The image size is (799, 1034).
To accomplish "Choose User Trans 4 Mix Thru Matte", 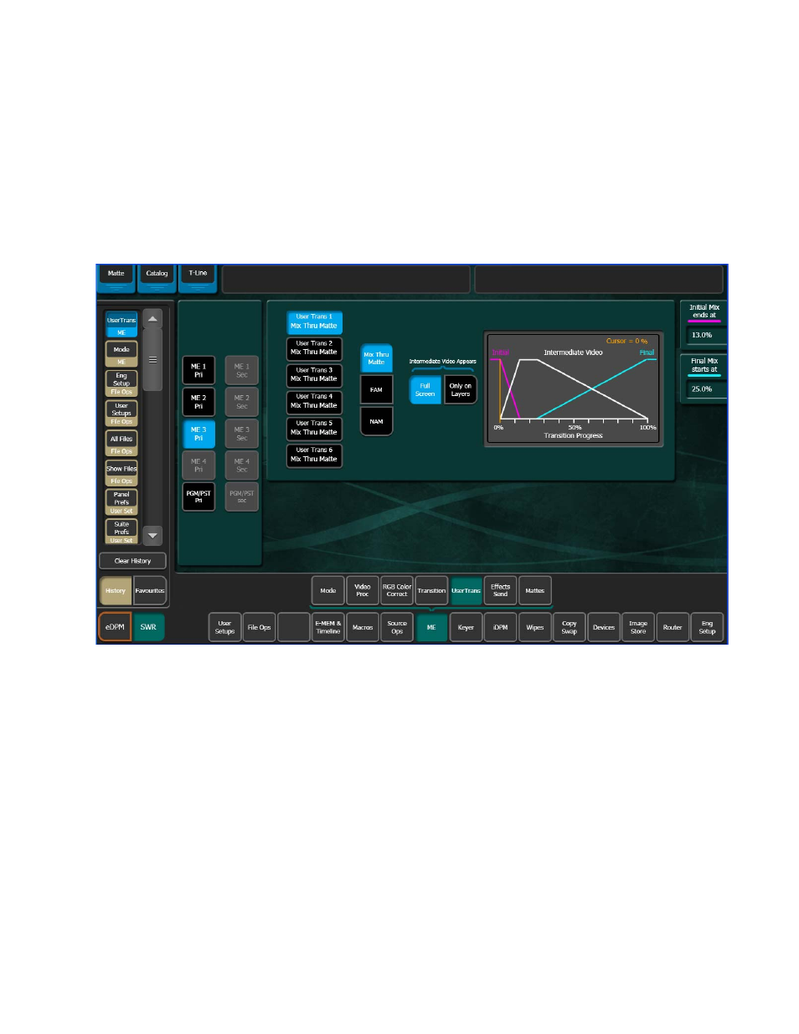I will tap(314, 401).
